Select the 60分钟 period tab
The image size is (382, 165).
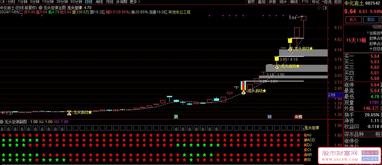tap(76, 2)
